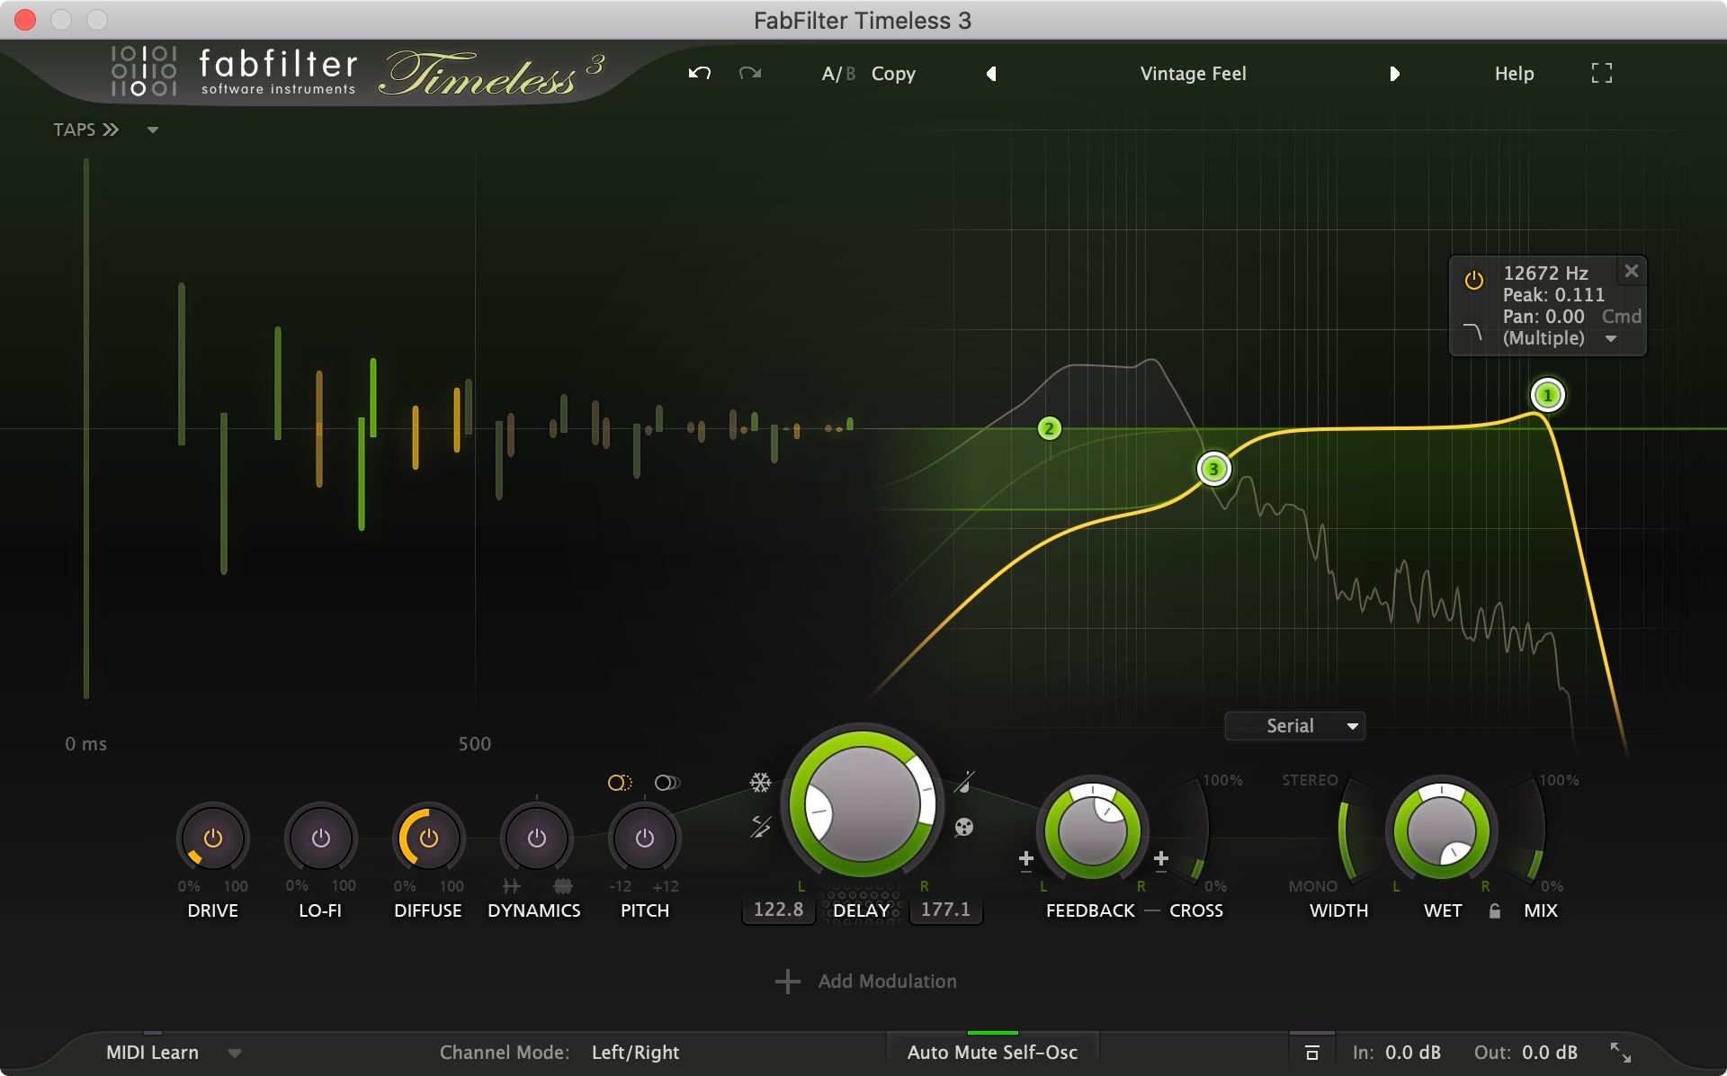Toggle the Drive section power button
This screenshot has height=1076, width=1727.
[212, 838]
